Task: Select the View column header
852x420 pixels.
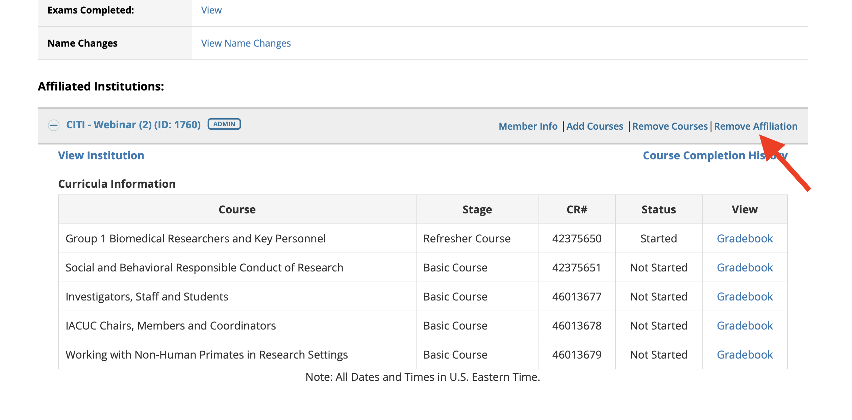Action: click(x=745, y=209)
